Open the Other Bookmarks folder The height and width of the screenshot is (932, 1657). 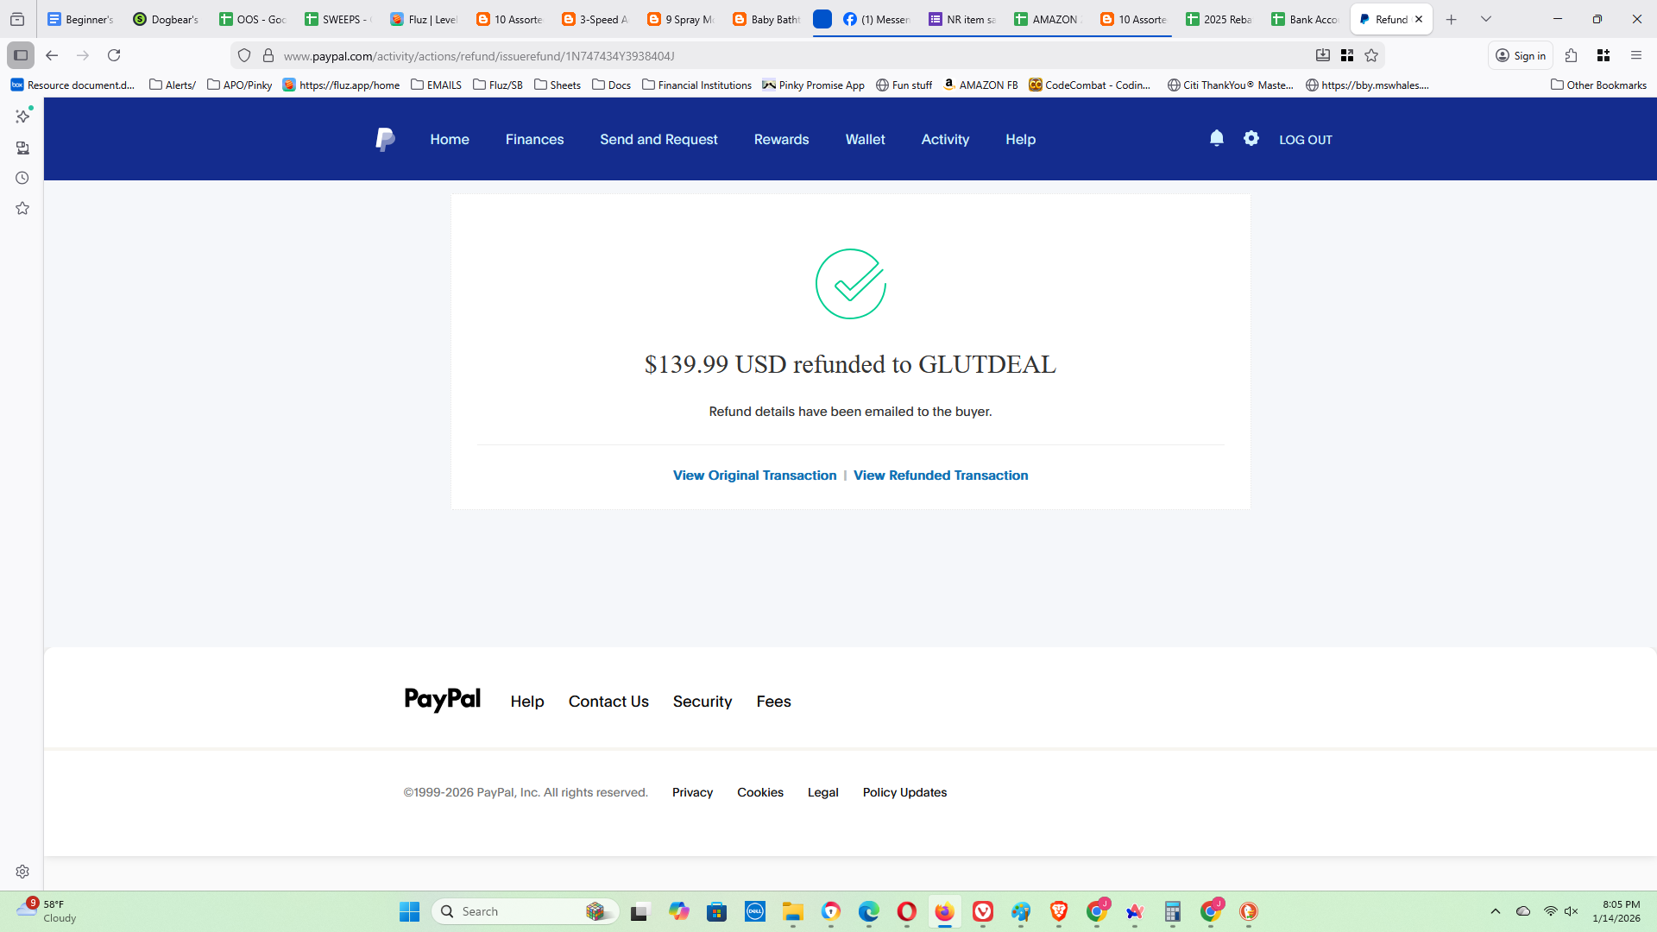(1598, 85)
